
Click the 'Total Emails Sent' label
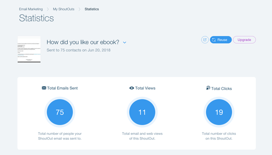pyautogui.click(x=63, y=88)
